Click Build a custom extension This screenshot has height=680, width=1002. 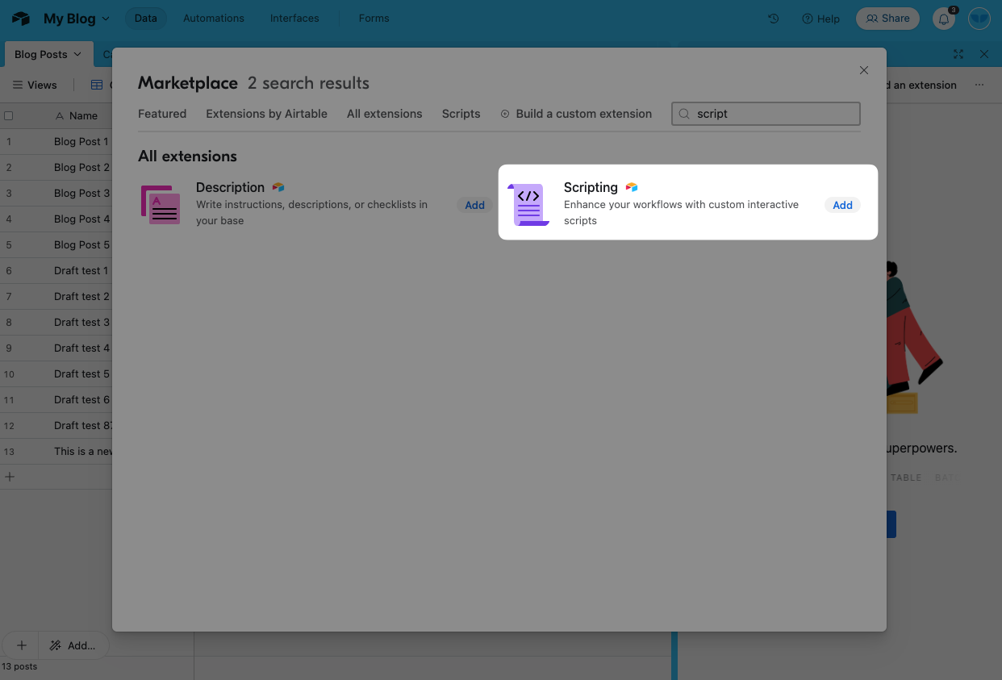tap(576, 114)
